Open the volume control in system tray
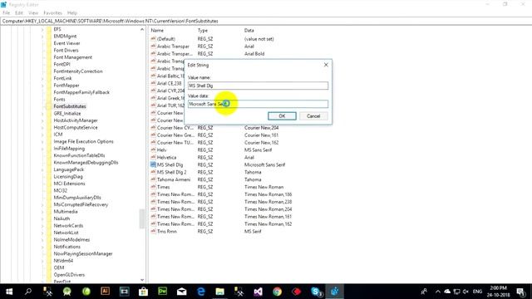This screenshot has height=299, width=532. (465, 292)
